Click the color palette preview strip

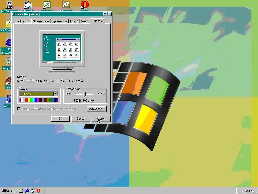(39, 100)
